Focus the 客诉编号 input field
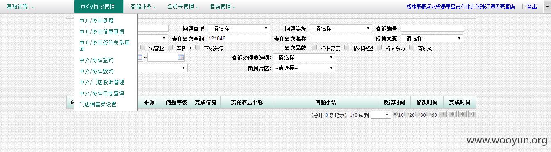This screenshot has height=152, width=551. tap(432, 28)
